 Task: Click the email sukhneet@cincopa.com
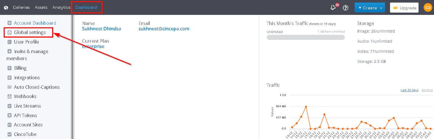pyautogui.click(x=164, y=29)
